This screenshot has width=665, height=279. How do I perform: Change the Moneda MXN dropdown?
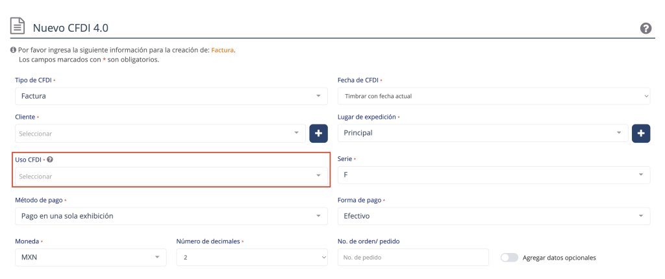(x=91, y=258)
